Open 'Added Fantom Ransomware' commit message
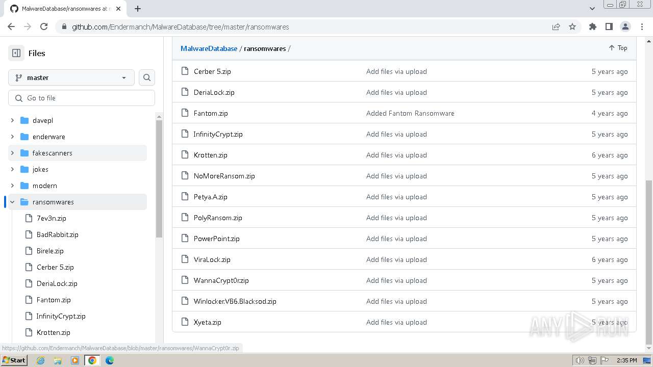 (410, 113)
